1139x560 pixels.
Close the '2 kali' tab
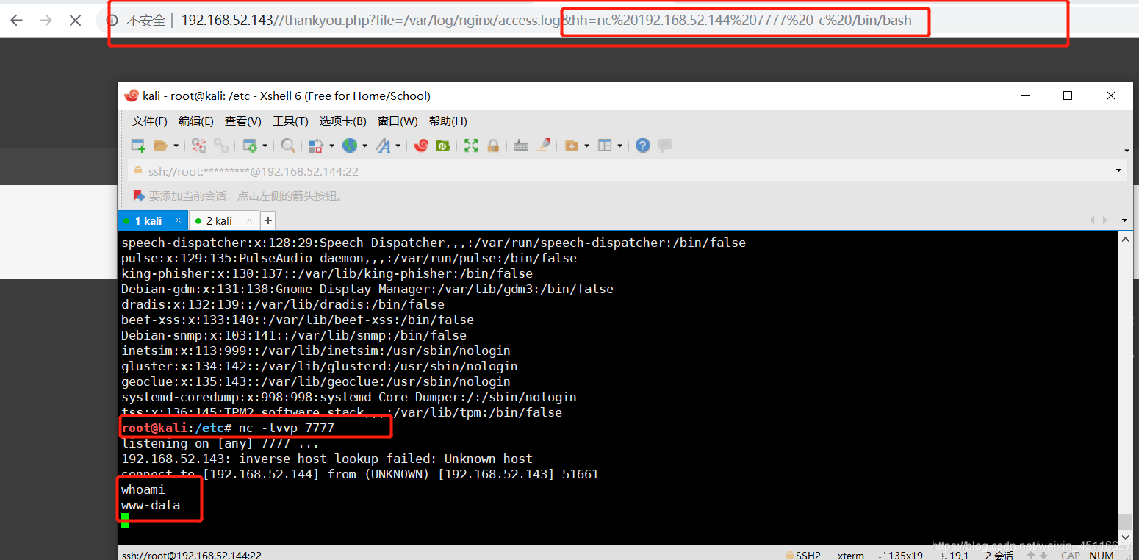pyautogui.click(x=250, y=220)
